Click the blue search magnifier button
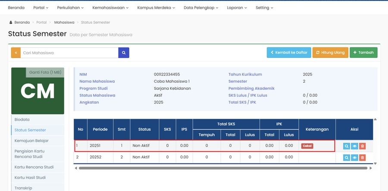The width and height of the screenshot is (388, 191). (124, 53)
